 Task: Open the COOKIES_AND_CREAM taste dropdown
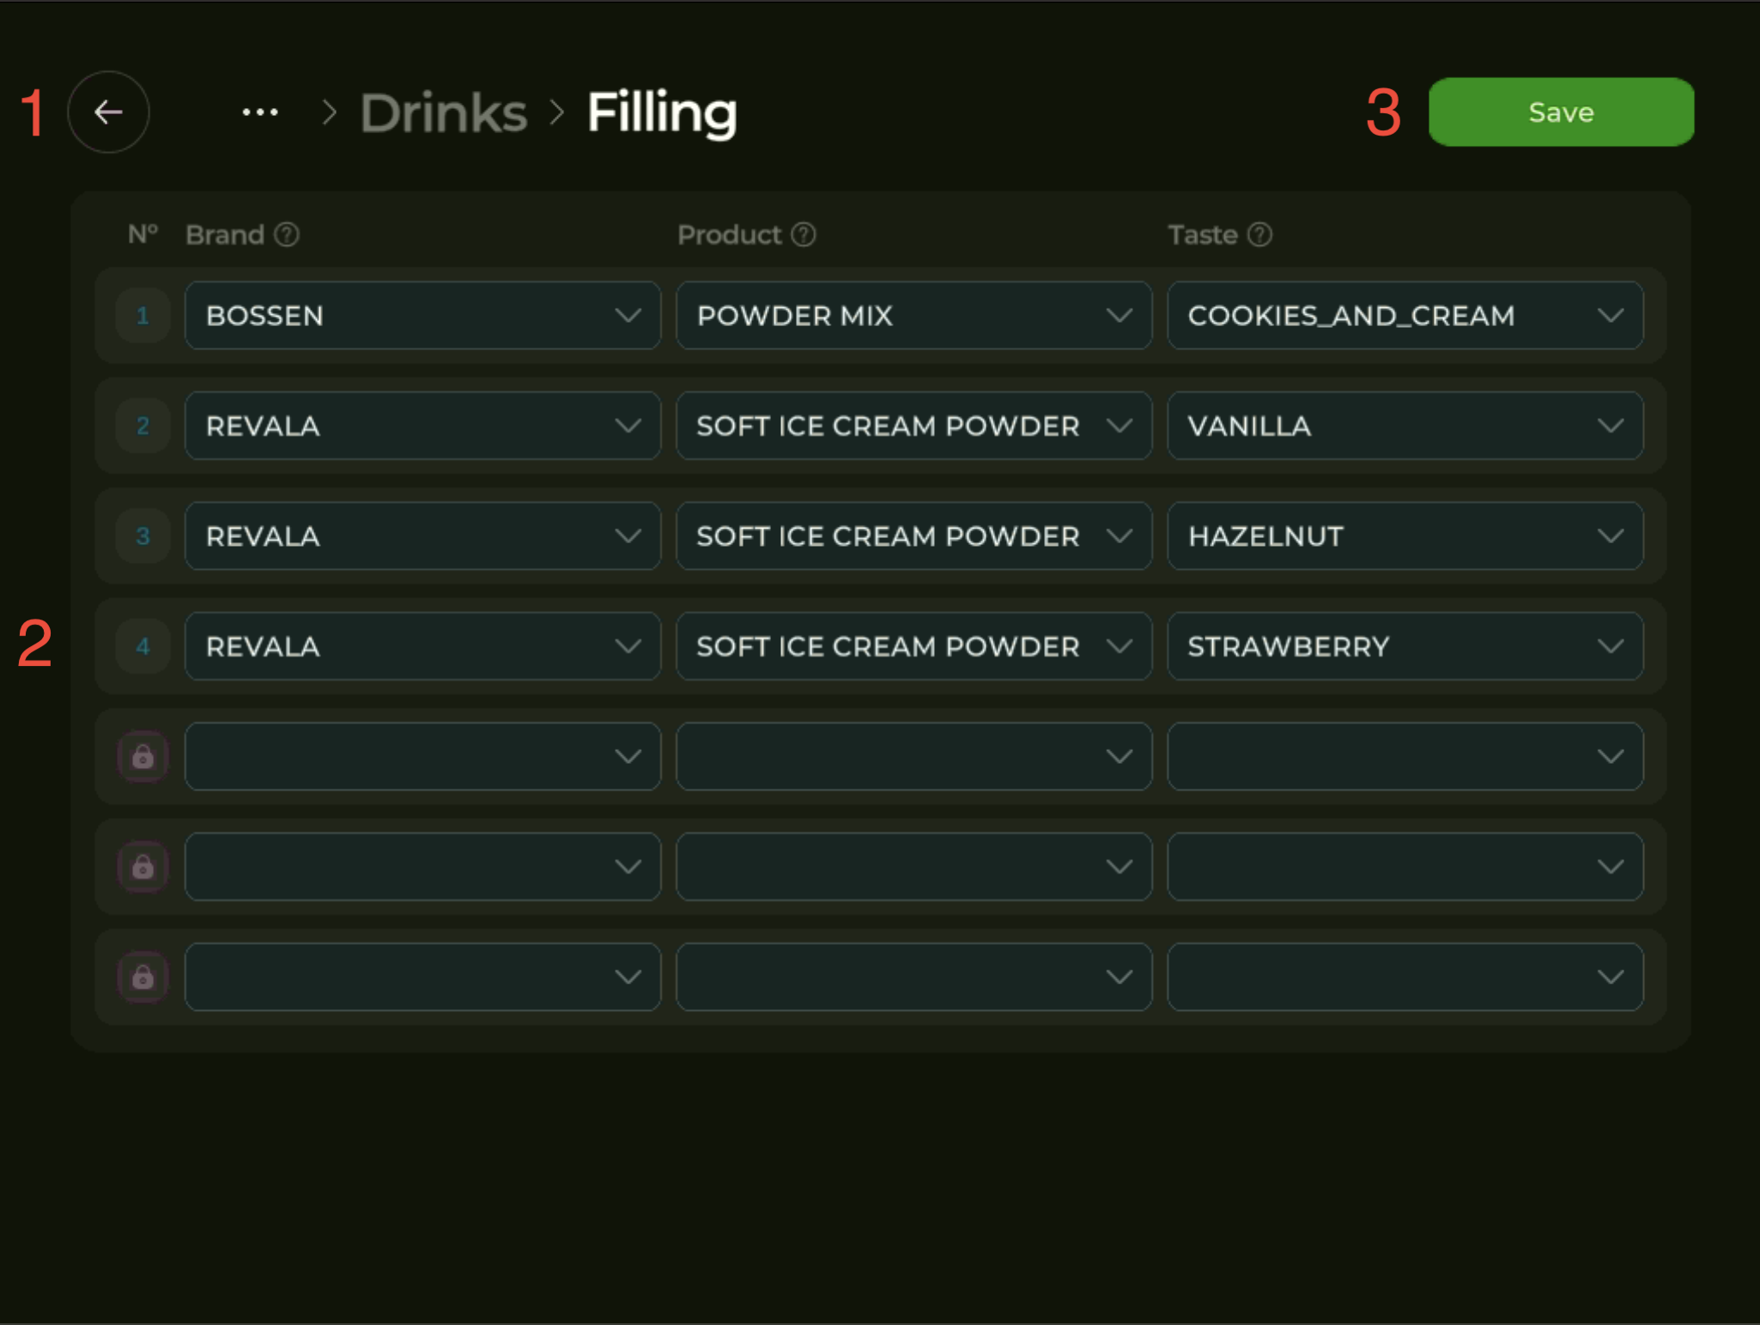point(1405,316)
